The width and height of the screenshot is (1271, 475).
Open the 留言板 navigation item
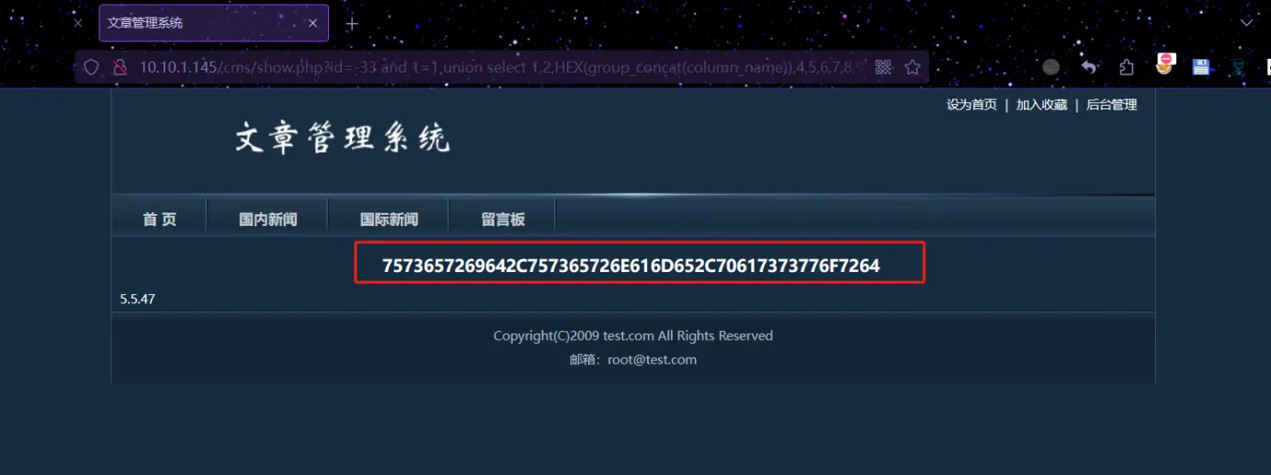(x=504, y=220)
